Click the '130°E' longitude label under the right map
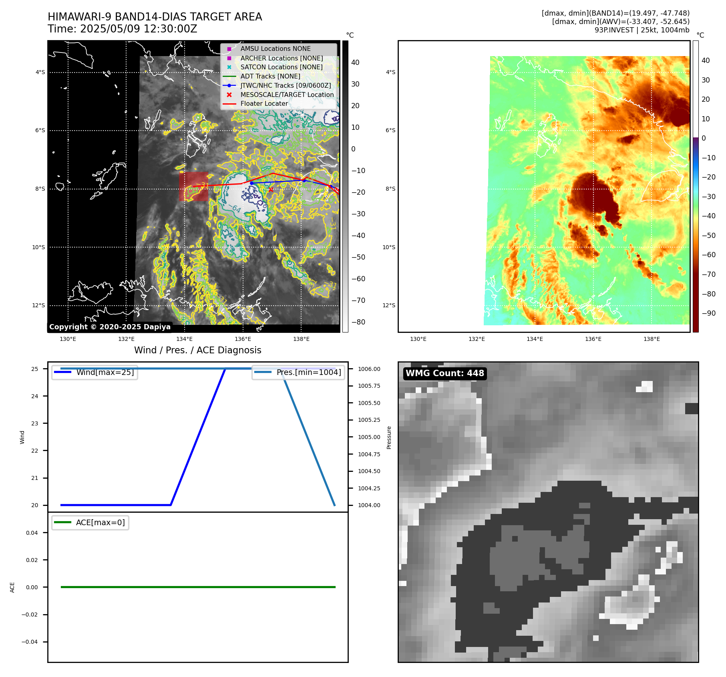Screen dimensions: 726x677 [418, 339]
